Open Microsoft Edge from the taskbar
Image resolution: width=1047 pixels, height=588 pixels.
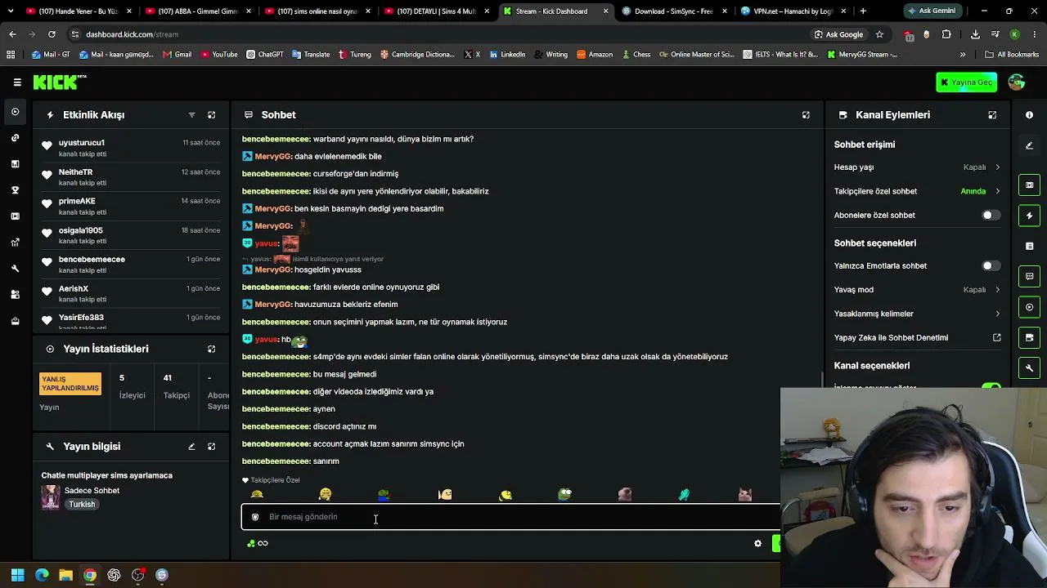coord(43,575)
